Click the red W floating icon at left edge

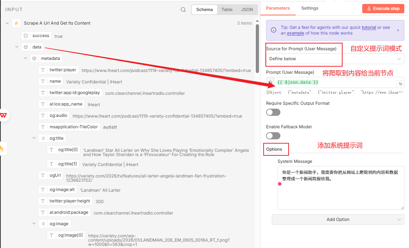click(3, 115)
